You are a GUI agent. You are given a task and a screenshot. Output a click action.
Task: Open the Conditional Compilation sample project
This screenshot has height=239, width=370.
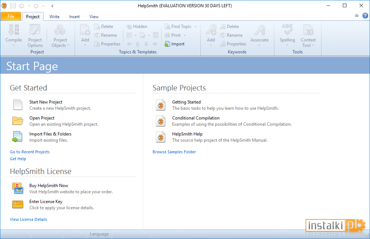pyautogui.click(x=196, y=118)
